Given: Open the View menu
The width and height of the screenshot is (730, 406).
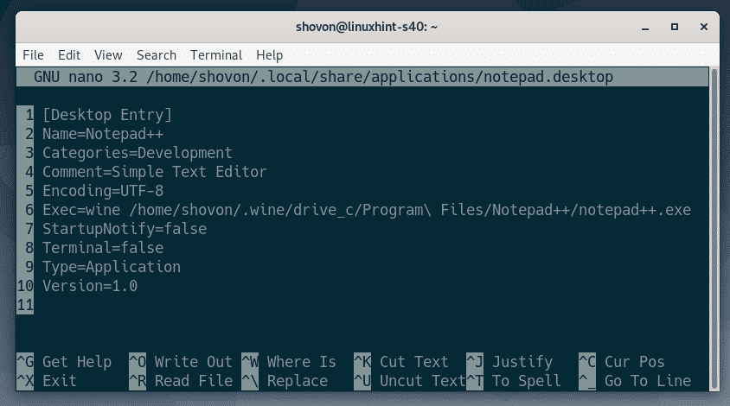Looking at the screenshot, I should click(x=108, y=55).
